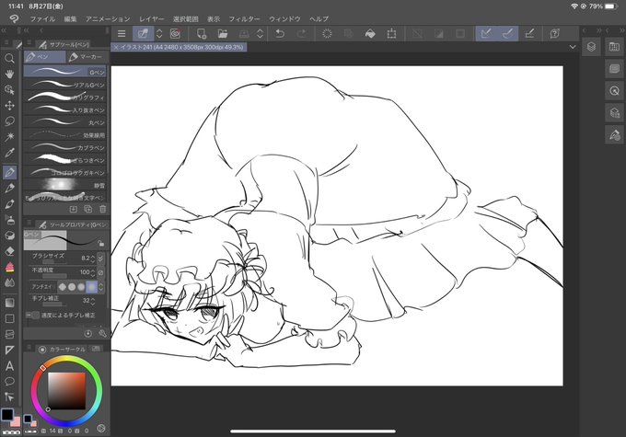Select the Blend droplets tool
This screenshot has height=437, width=626.
(x=9, y=282)
